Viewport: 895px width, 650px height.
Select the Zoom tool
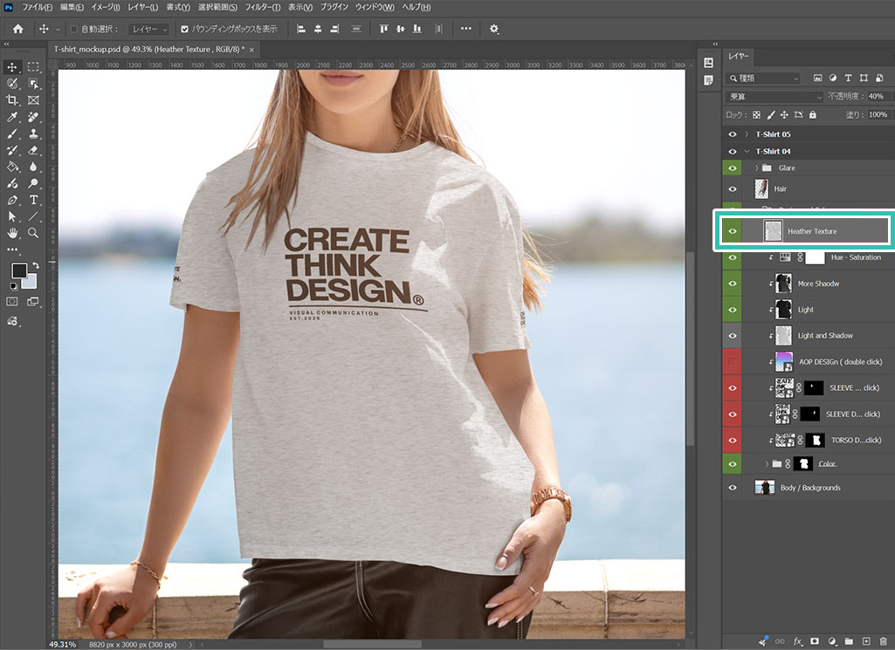coord(34,233)
